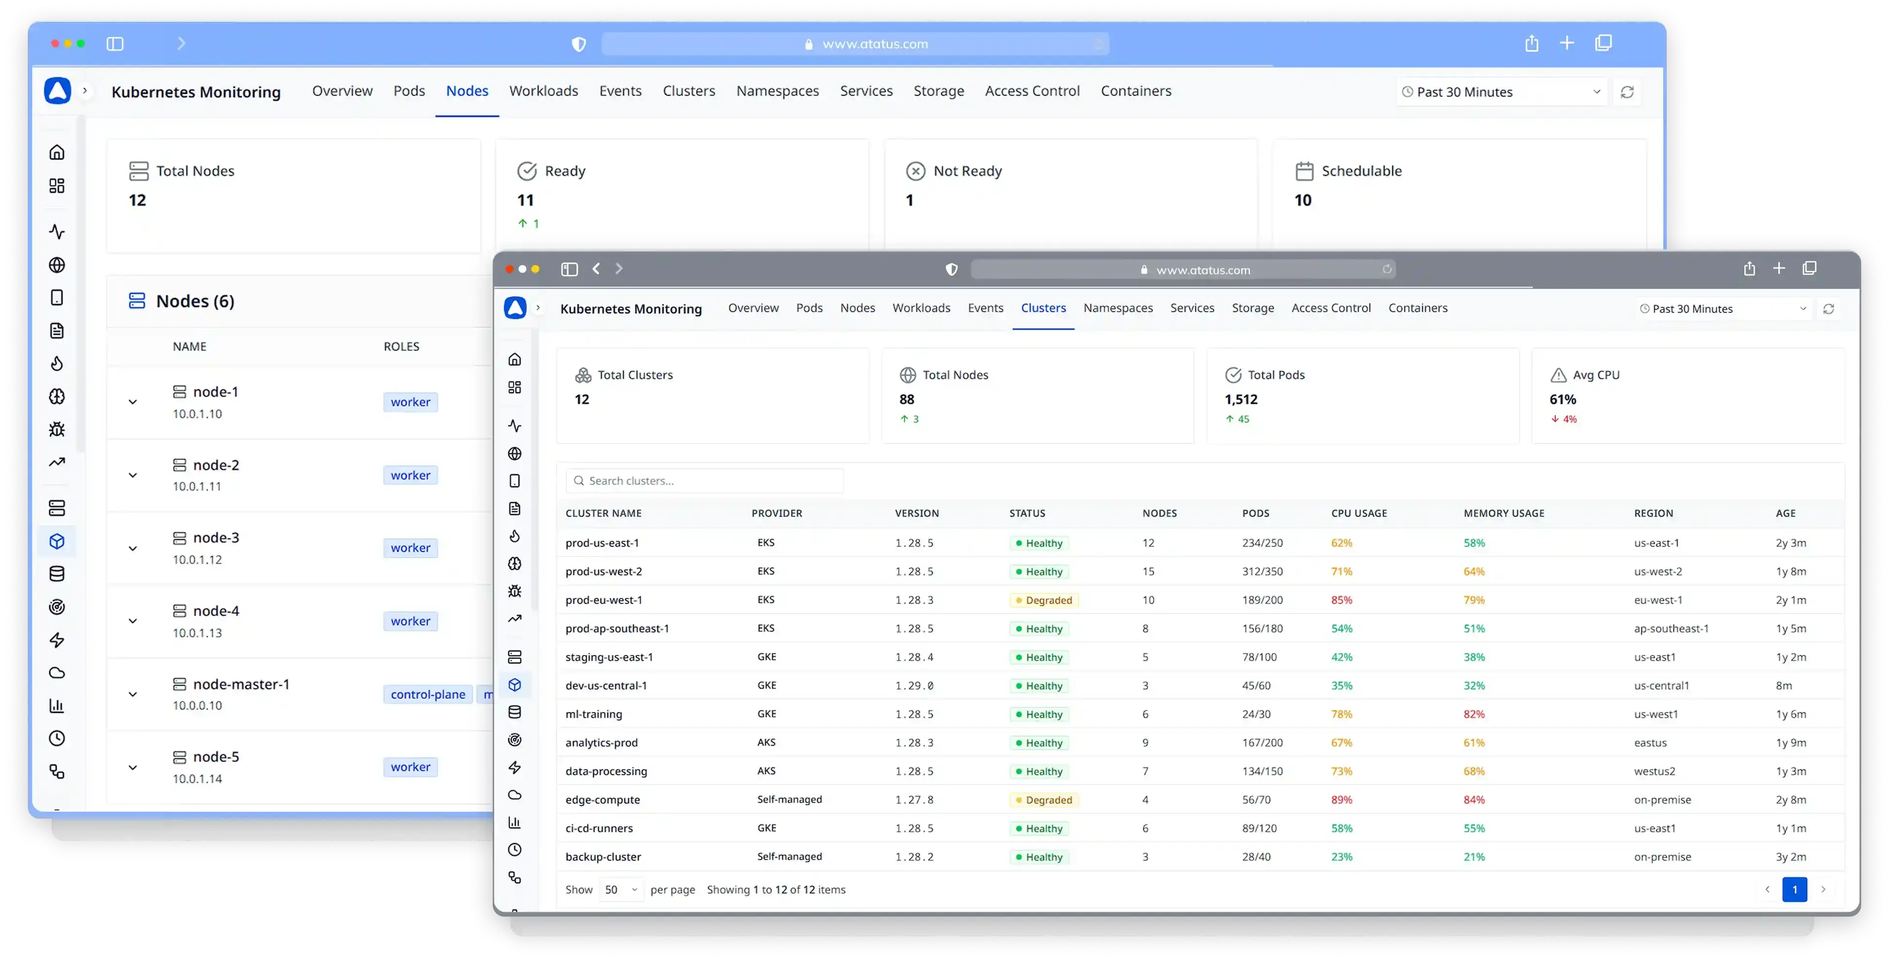This screenshot has width=1889, height=960.
Task: Go back in the front browser window
Action: coord(596,269)
